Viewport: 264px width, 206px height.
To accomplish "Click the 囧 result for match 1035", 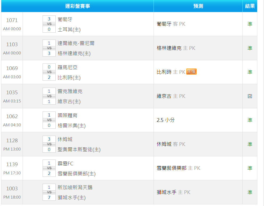I will pos(250,96).
